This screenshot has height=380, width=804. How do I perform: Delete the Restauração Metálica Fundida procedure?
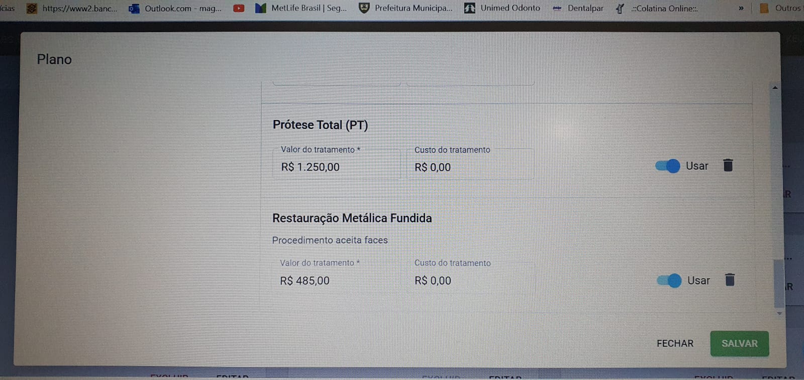pyautogui.click(x=730, y=280)
